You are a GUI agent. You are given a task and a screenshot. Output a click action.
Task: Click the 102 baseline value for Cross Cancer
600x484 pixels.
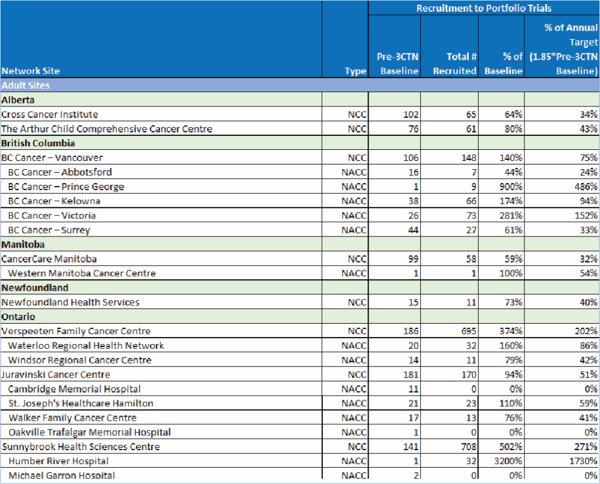click(411, 114)
